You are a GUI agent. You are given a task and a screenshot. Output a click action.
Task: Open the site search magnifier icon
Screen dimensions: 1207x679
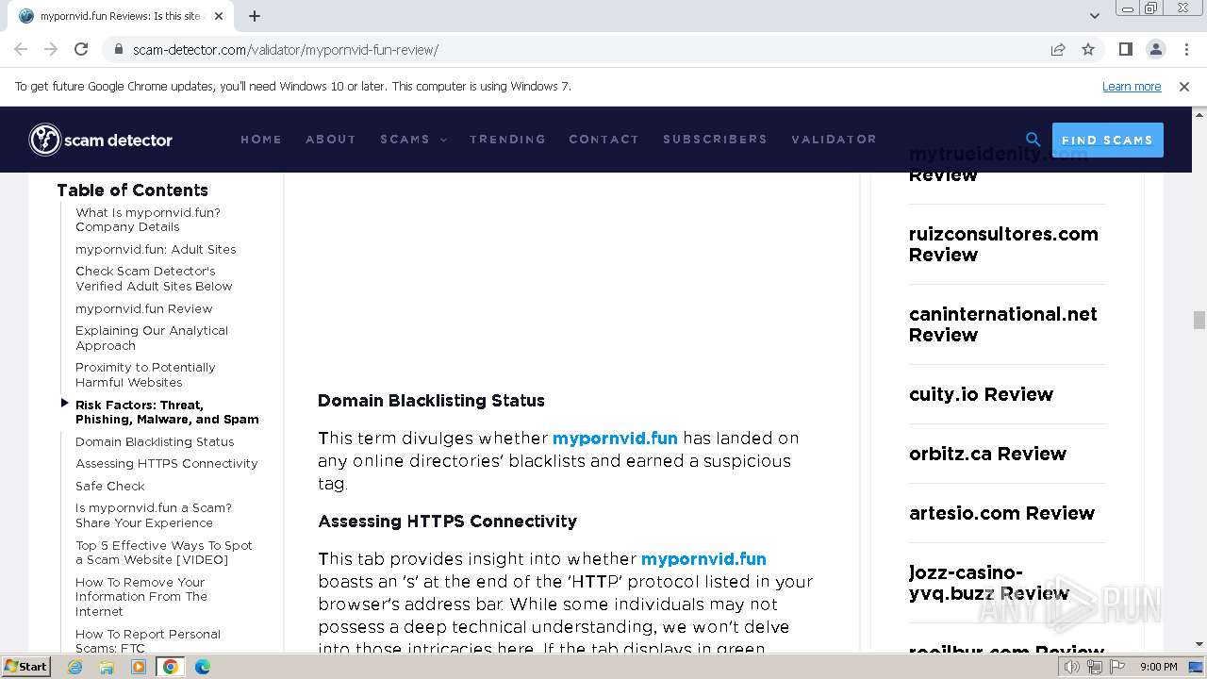click(1033, 140)
